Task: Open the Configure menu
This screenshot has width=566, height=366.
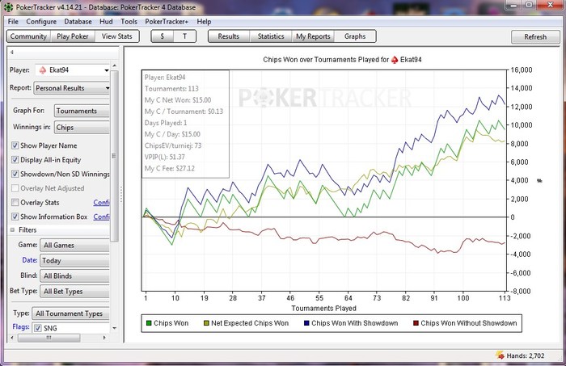Action: point(41,22)
